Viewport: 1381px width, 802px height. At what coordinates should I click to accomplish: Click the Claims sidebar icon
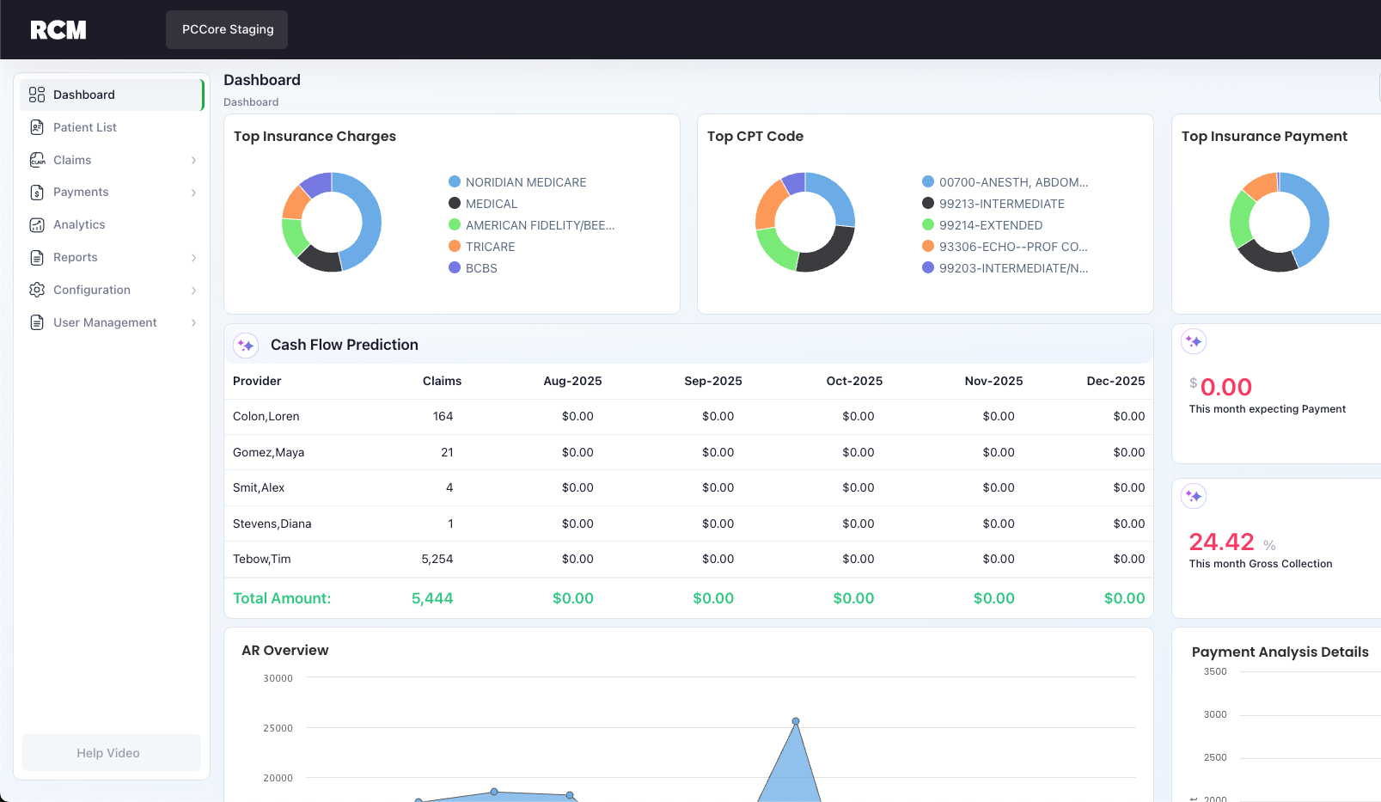point(37,160)
